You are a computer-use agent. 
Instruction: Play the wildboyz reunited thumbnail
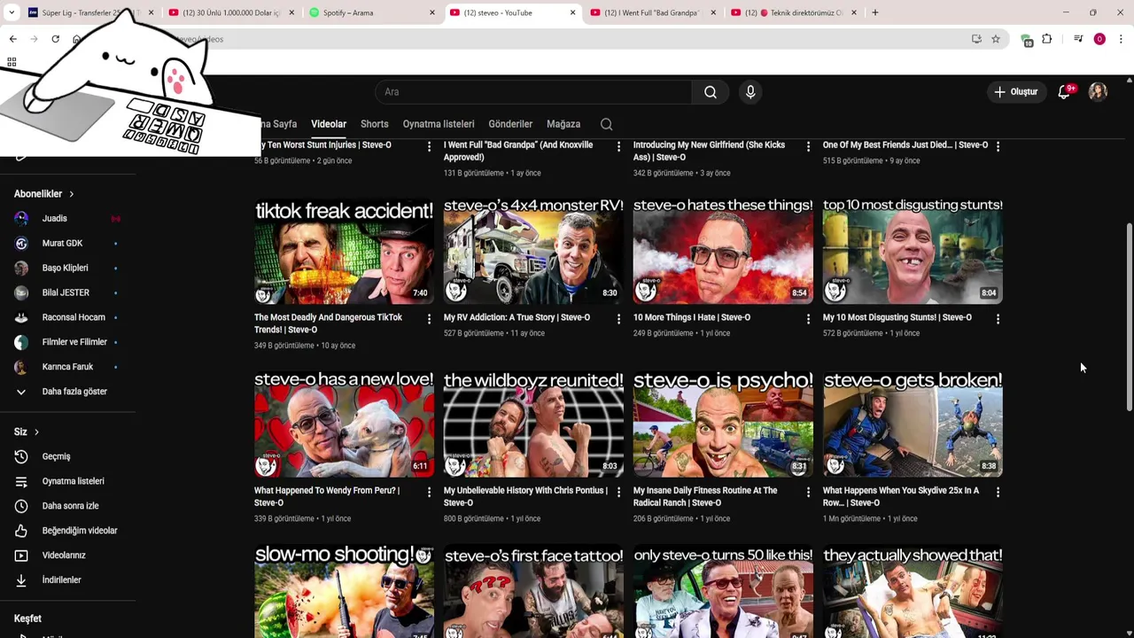[533, 426]
